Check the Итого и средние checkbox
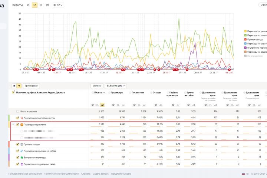Screen dimensions: 267x178 pos(17,111)
